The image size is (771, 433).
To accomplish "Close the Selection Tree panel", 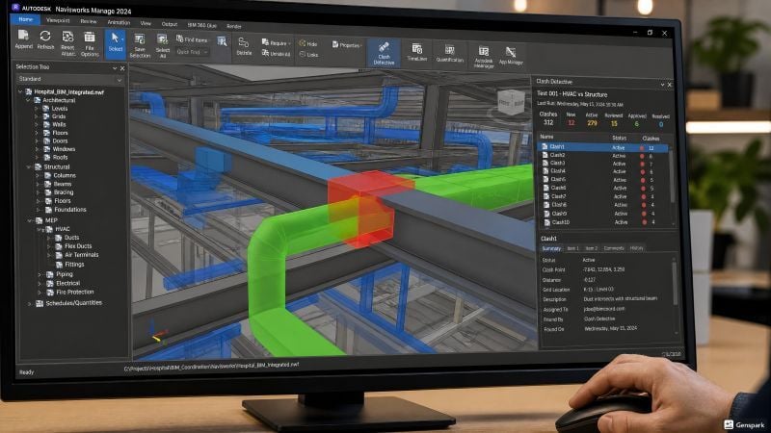I will coord(122,68).
